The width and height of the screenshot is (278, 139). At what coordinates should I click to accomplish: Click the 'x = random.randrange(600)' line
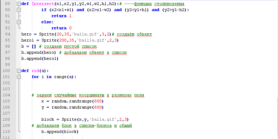(72, 101)
